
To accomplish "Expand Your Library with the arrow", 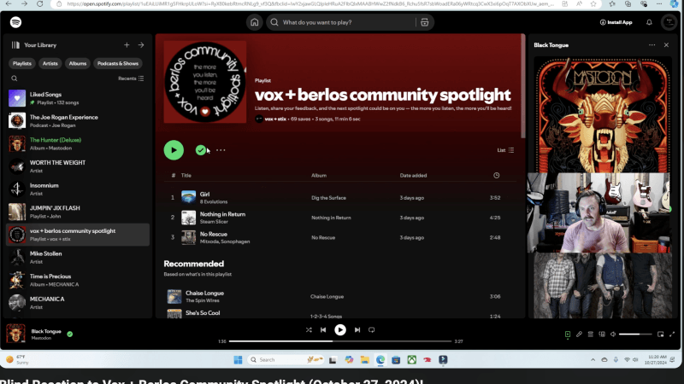I will 141,45.
